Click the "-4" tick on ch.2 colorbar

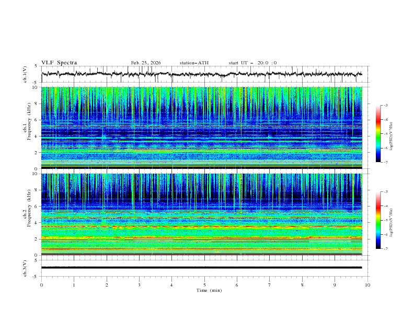tap(386, 206)
